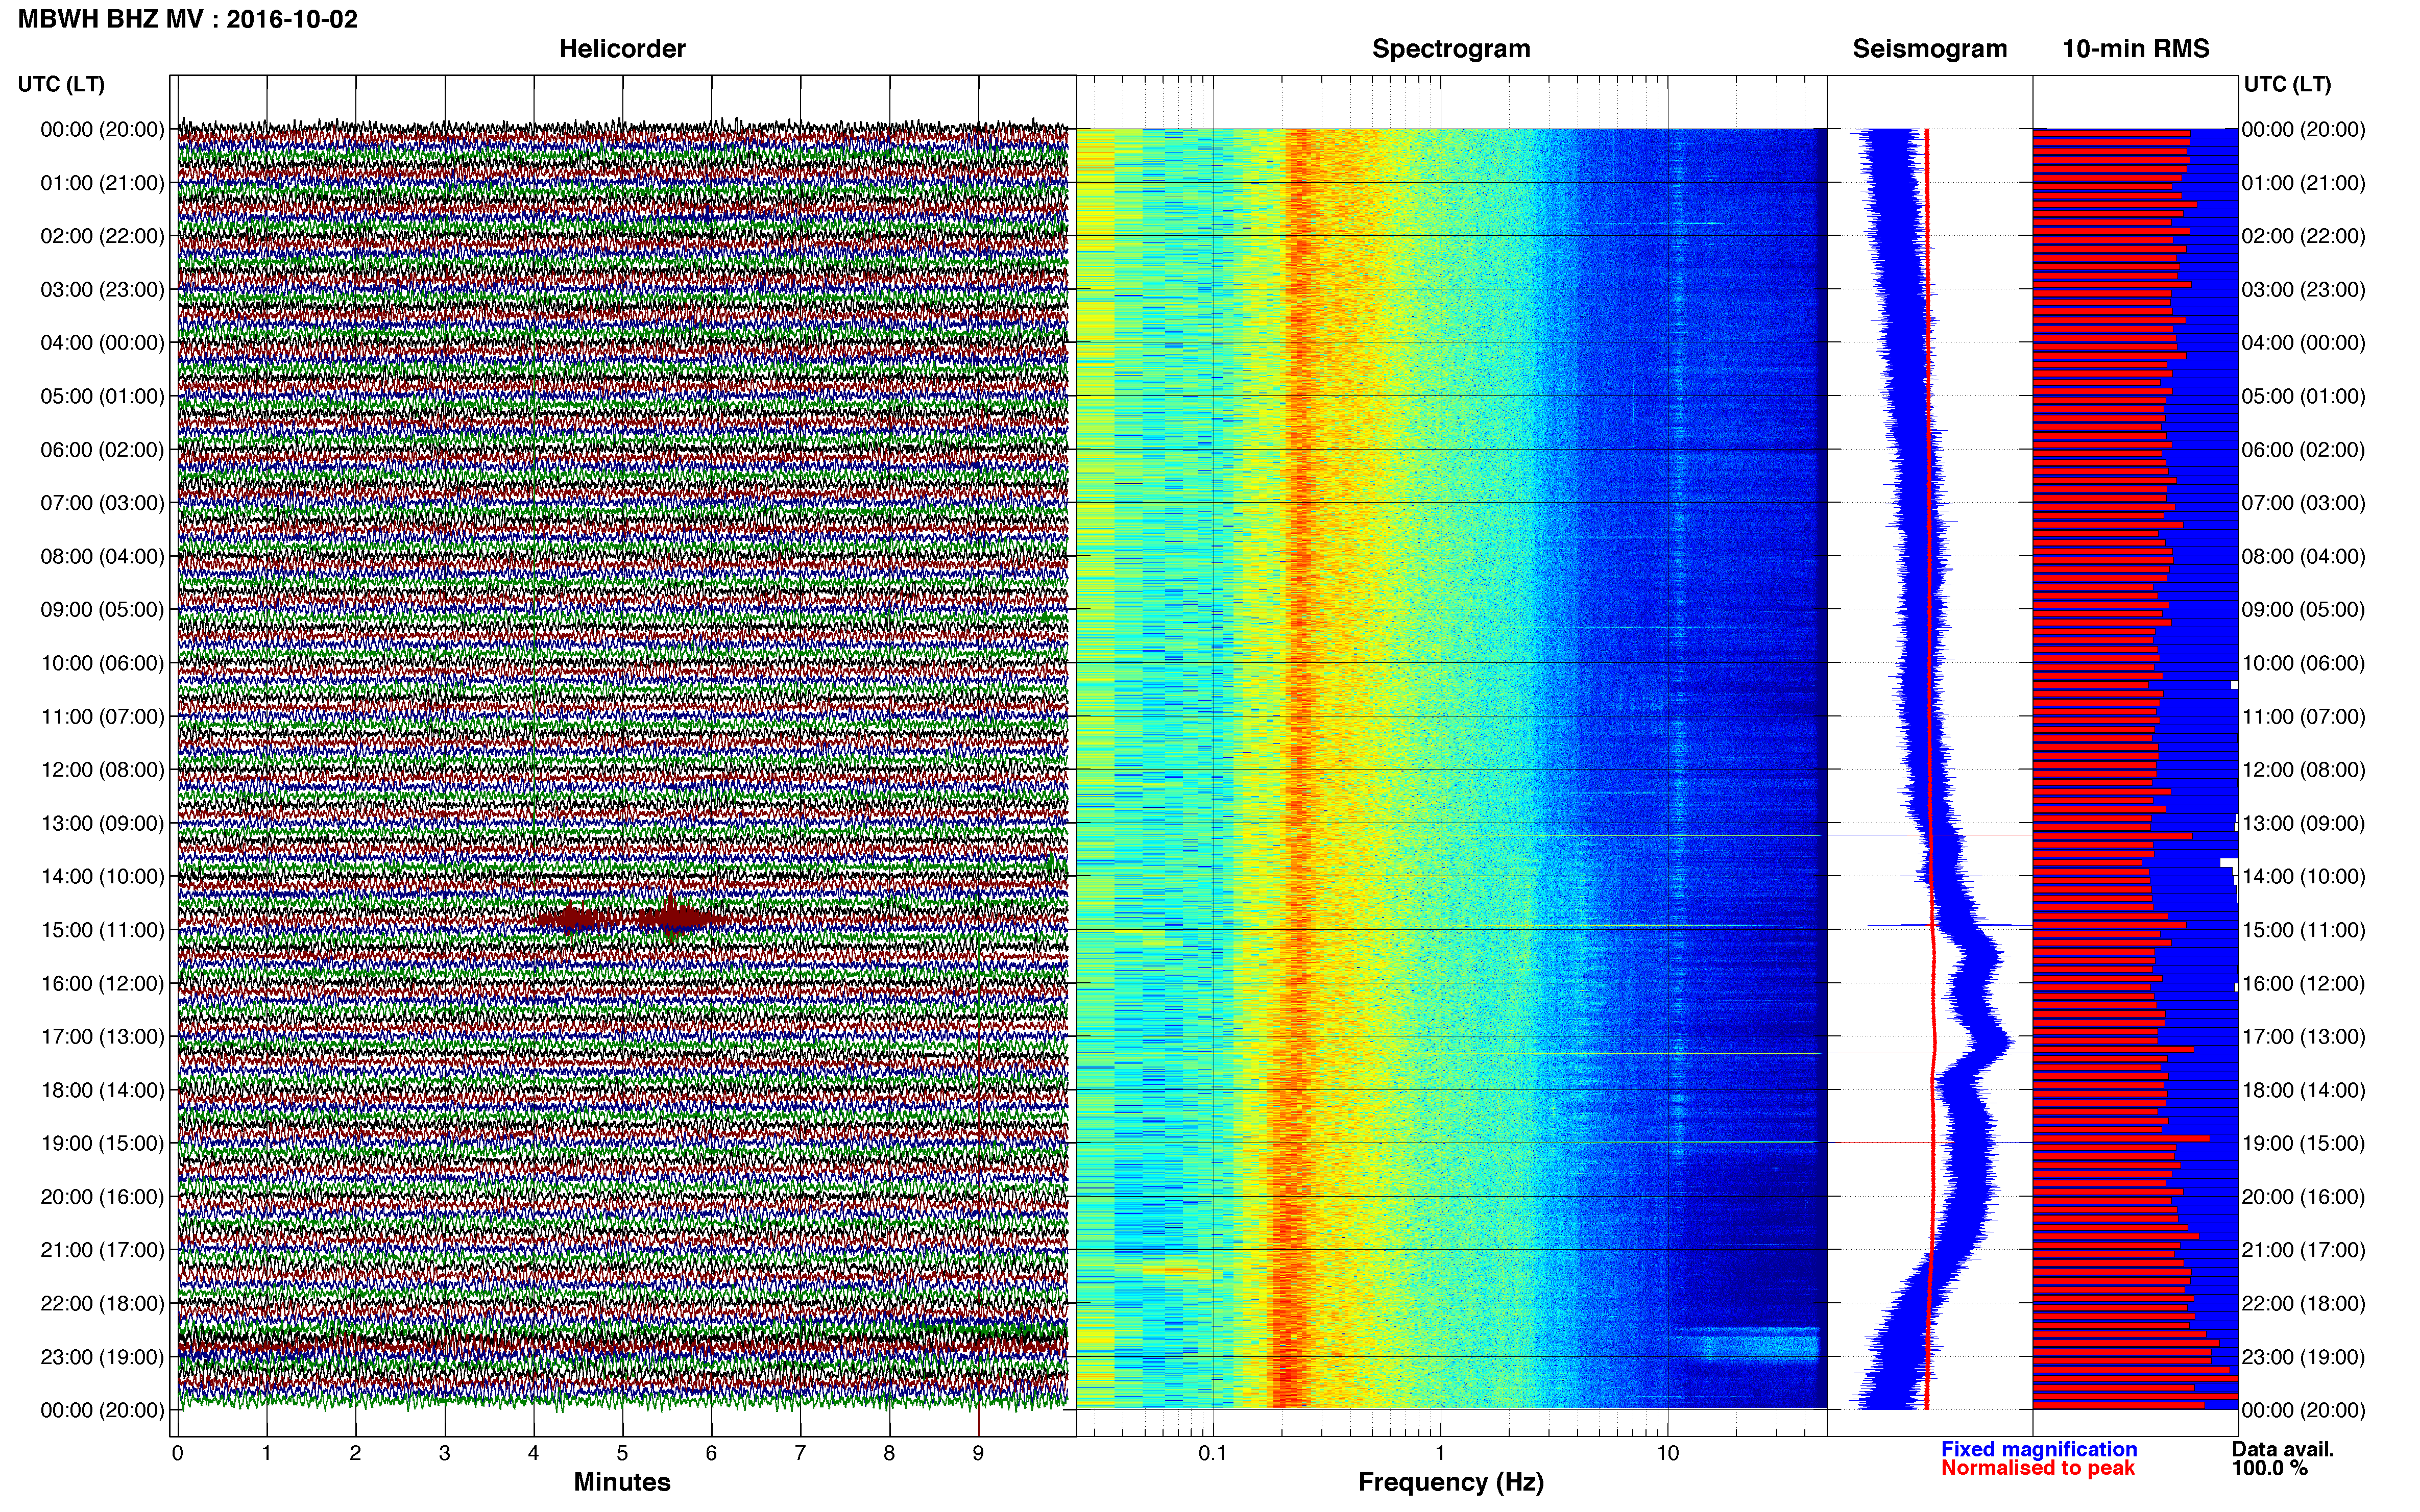2420x1512 pixels.
Task: Click left time label '14:00 (10:00)'
Action: pyautogui.click(x=102, y=876)
